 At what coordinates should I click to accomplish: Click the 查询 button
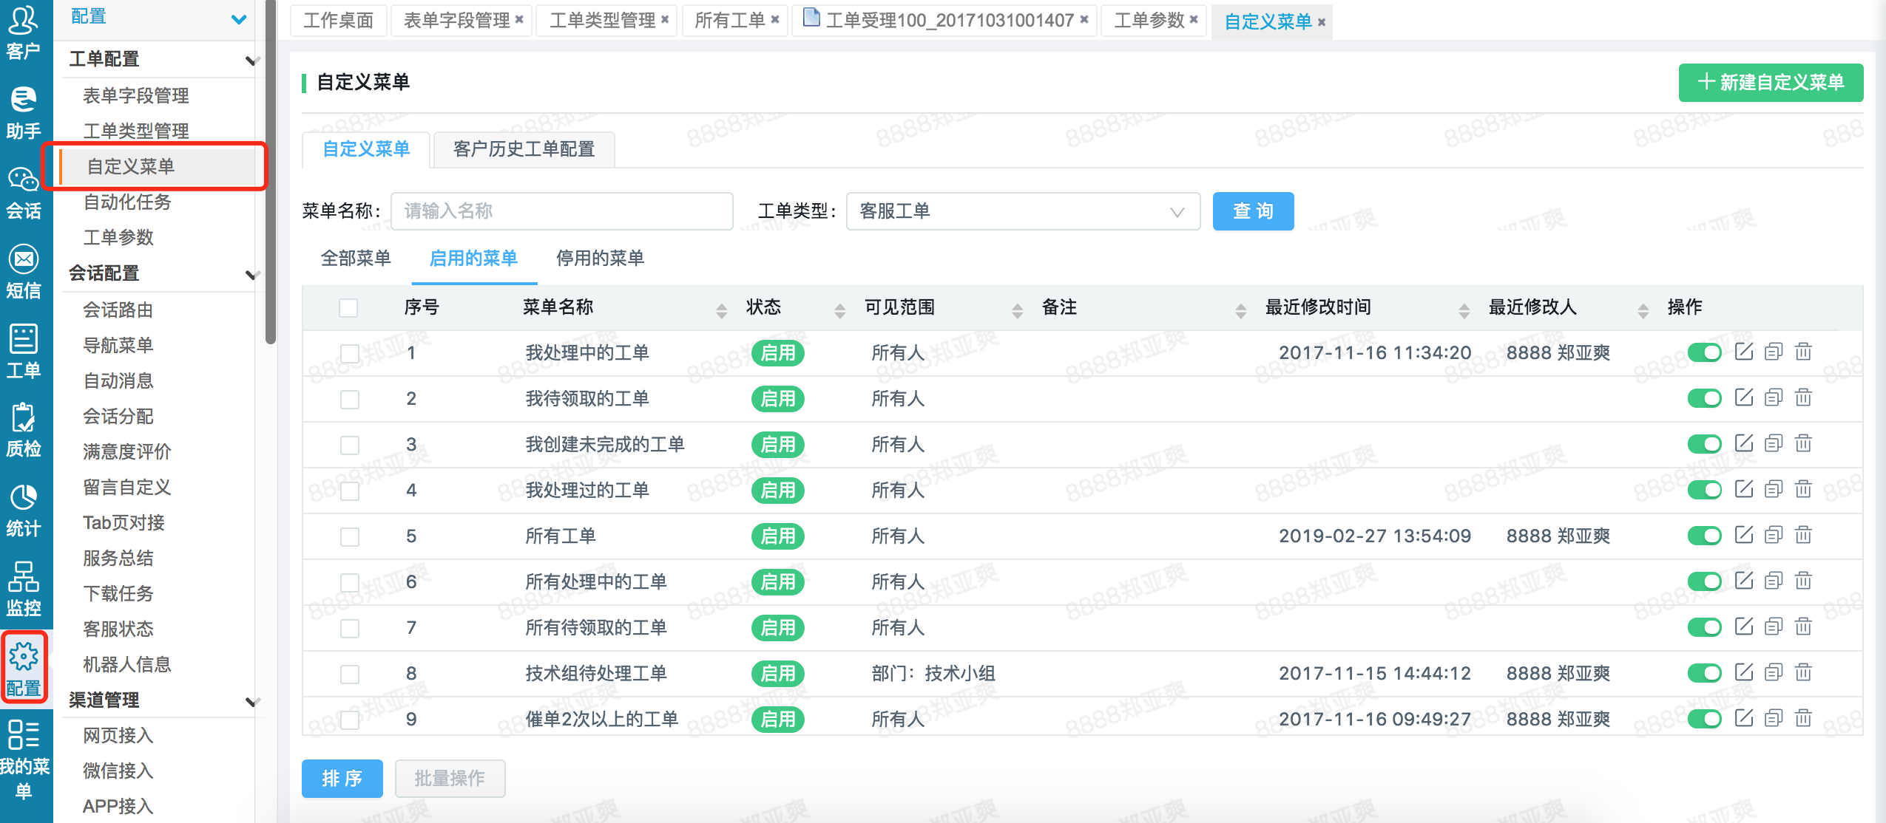1253,211
